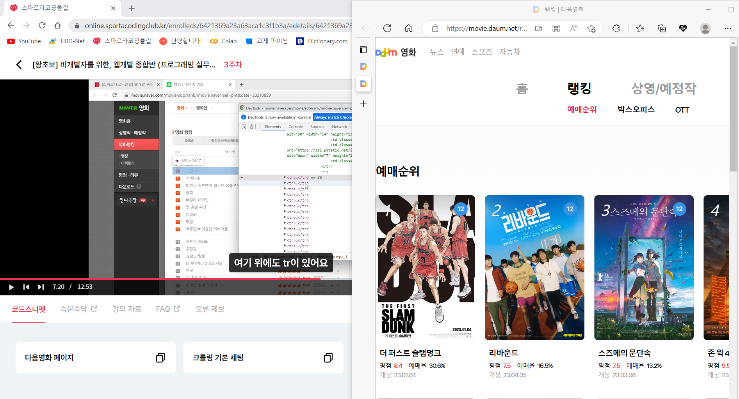The image size is (739, 399).
Task: Open Dictionary.com bookmark
Action: coord(322,41)
